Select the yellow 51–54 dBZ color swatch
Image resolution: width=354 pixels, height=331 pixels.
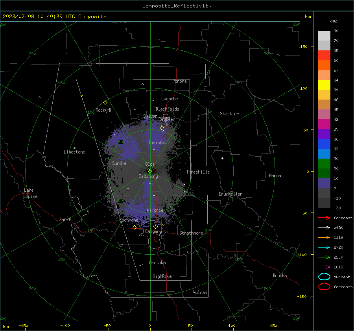pyautogui.click(x=324, y=85)
